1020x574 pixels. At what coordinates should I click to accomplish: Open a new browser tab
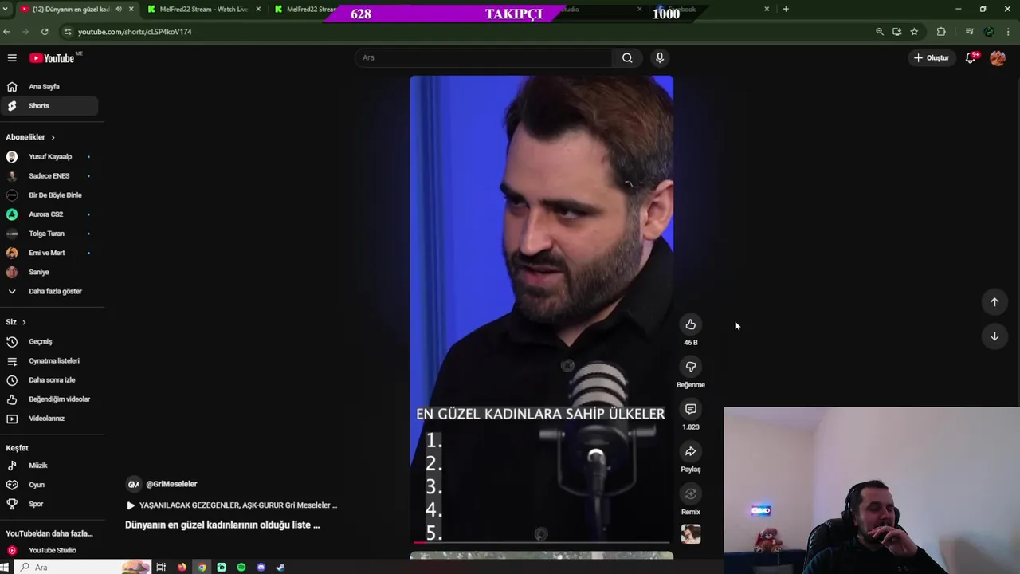click(786, 10)
